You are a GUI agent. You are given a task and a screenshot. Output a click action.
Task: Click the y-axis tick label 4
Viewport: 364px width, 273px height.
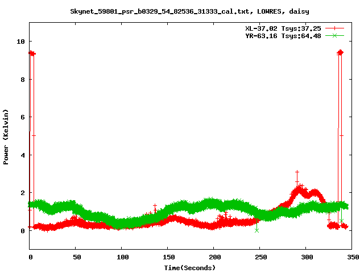(23, 155)
